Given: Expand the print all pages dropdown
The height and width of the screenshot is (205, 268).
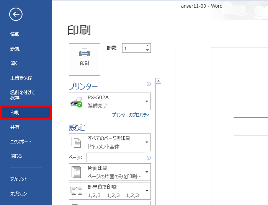Looking at the screenshot, I should [110, 142].
